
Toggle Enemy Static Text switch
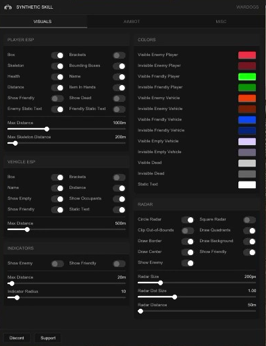coord(57,109)
